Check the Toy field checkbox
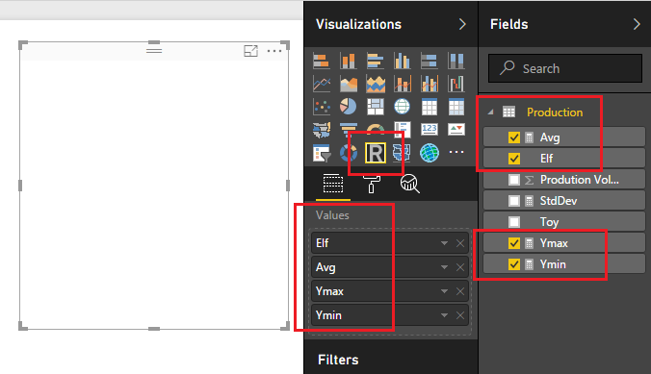Screen dimensions: 651x374 (514, 222)
